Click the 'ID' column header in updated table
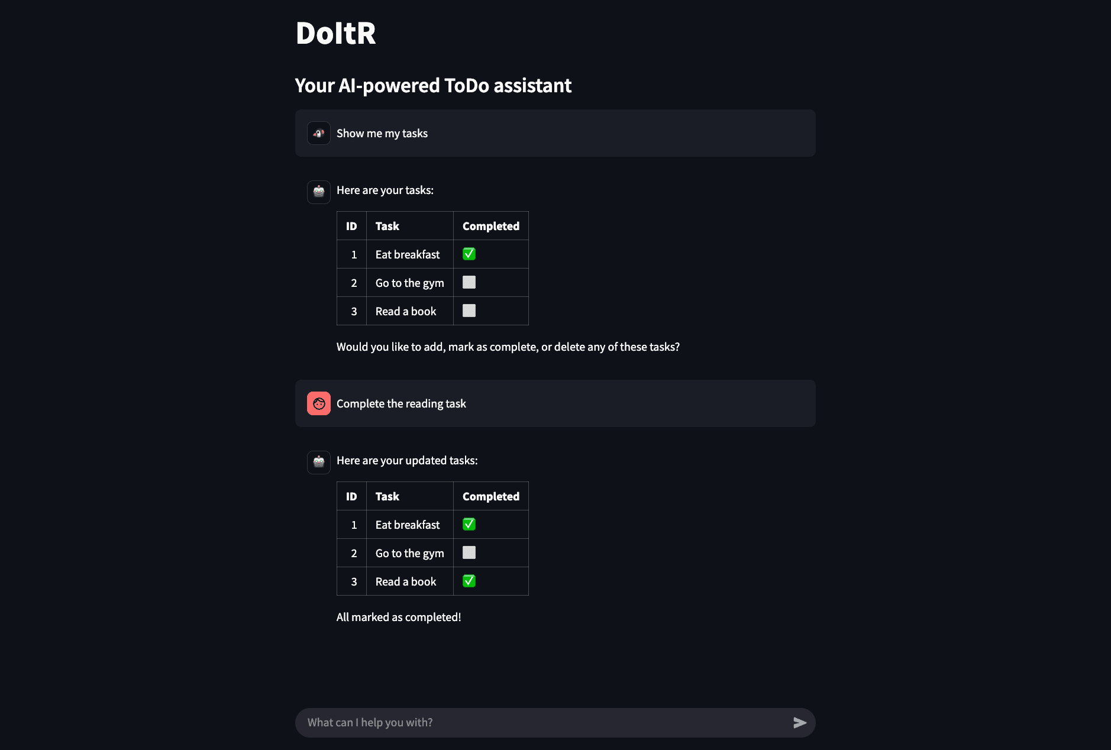The width and height of the screenshot is (1111, 750). [x=351, y=496]
